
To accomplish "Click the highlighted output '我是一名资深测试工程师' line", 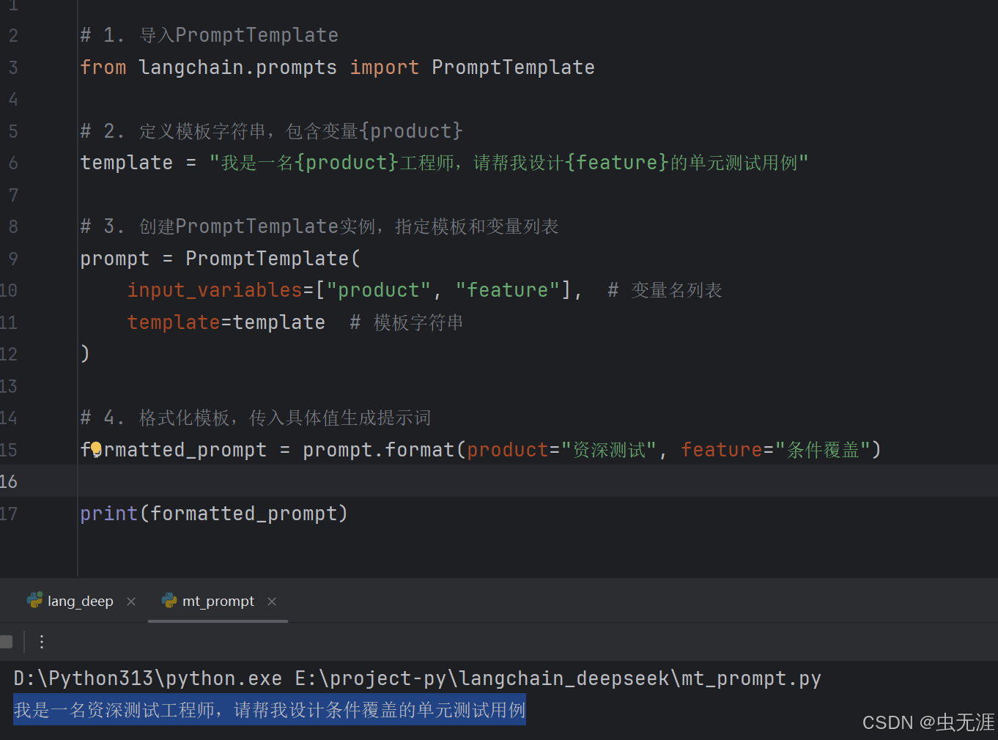I will click(270, 710).
